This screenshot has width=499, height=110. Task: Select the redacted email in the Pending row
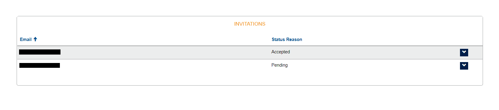[x=40, y=65]
